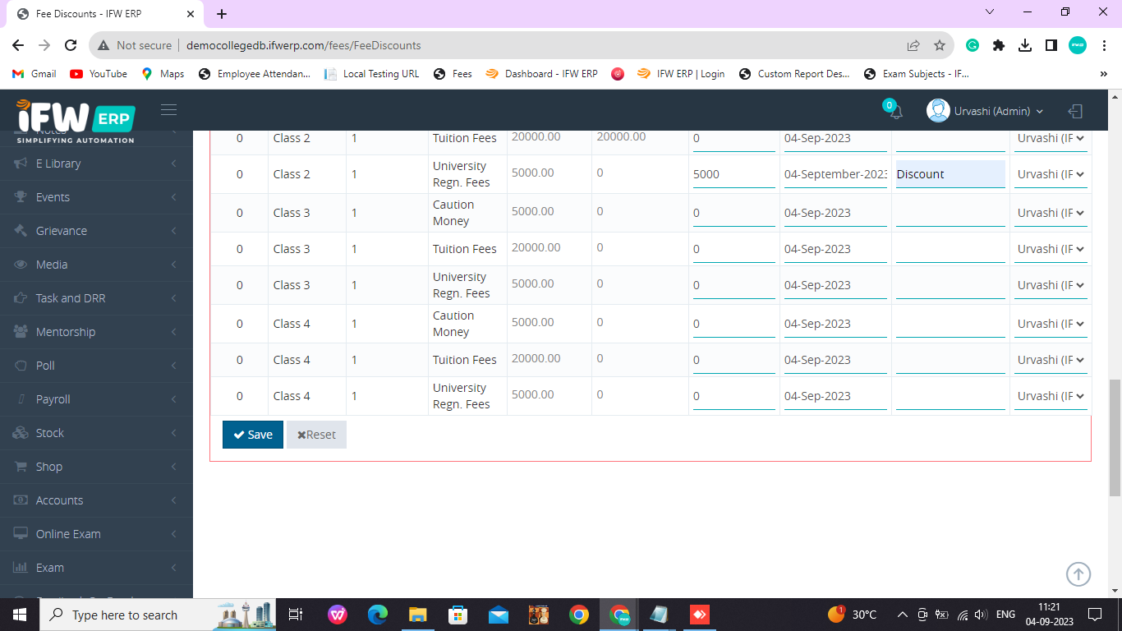Click the Grievance gavel icon
The width and height of the screenshot is (1122, 631).
(21, 231)
